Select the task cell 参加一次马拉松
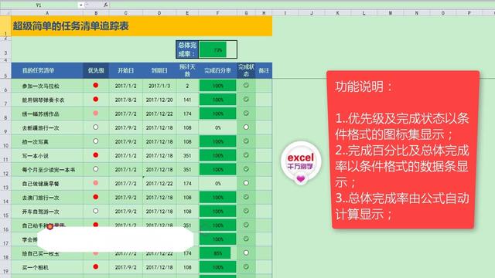This screenshot has height=278, width=495. click(47, 86)
